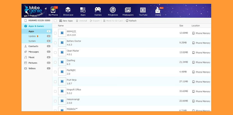This screenshot has height=115, width=233.
Task: Open Contacts in sidebar
Action: (37, 46)
